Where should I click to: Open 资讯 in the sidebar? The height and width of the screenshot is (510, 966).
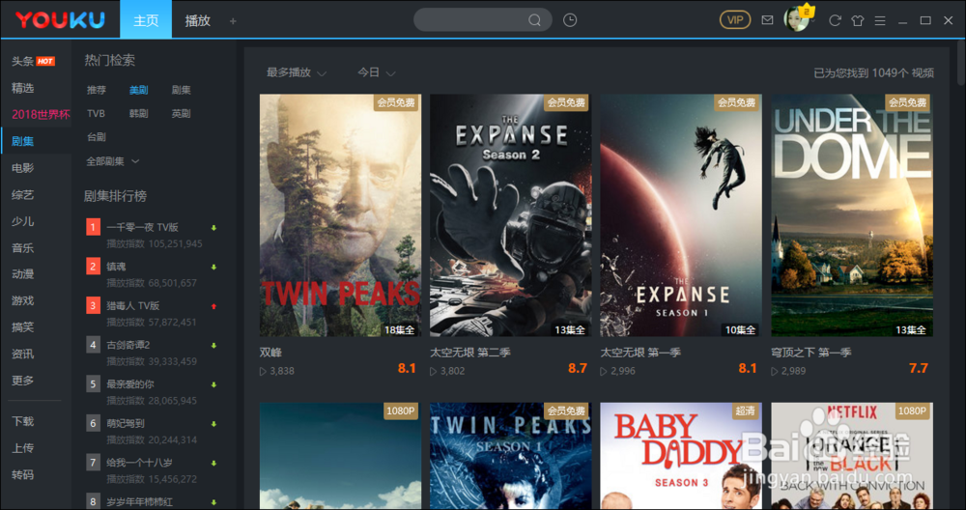click(23, 354)
